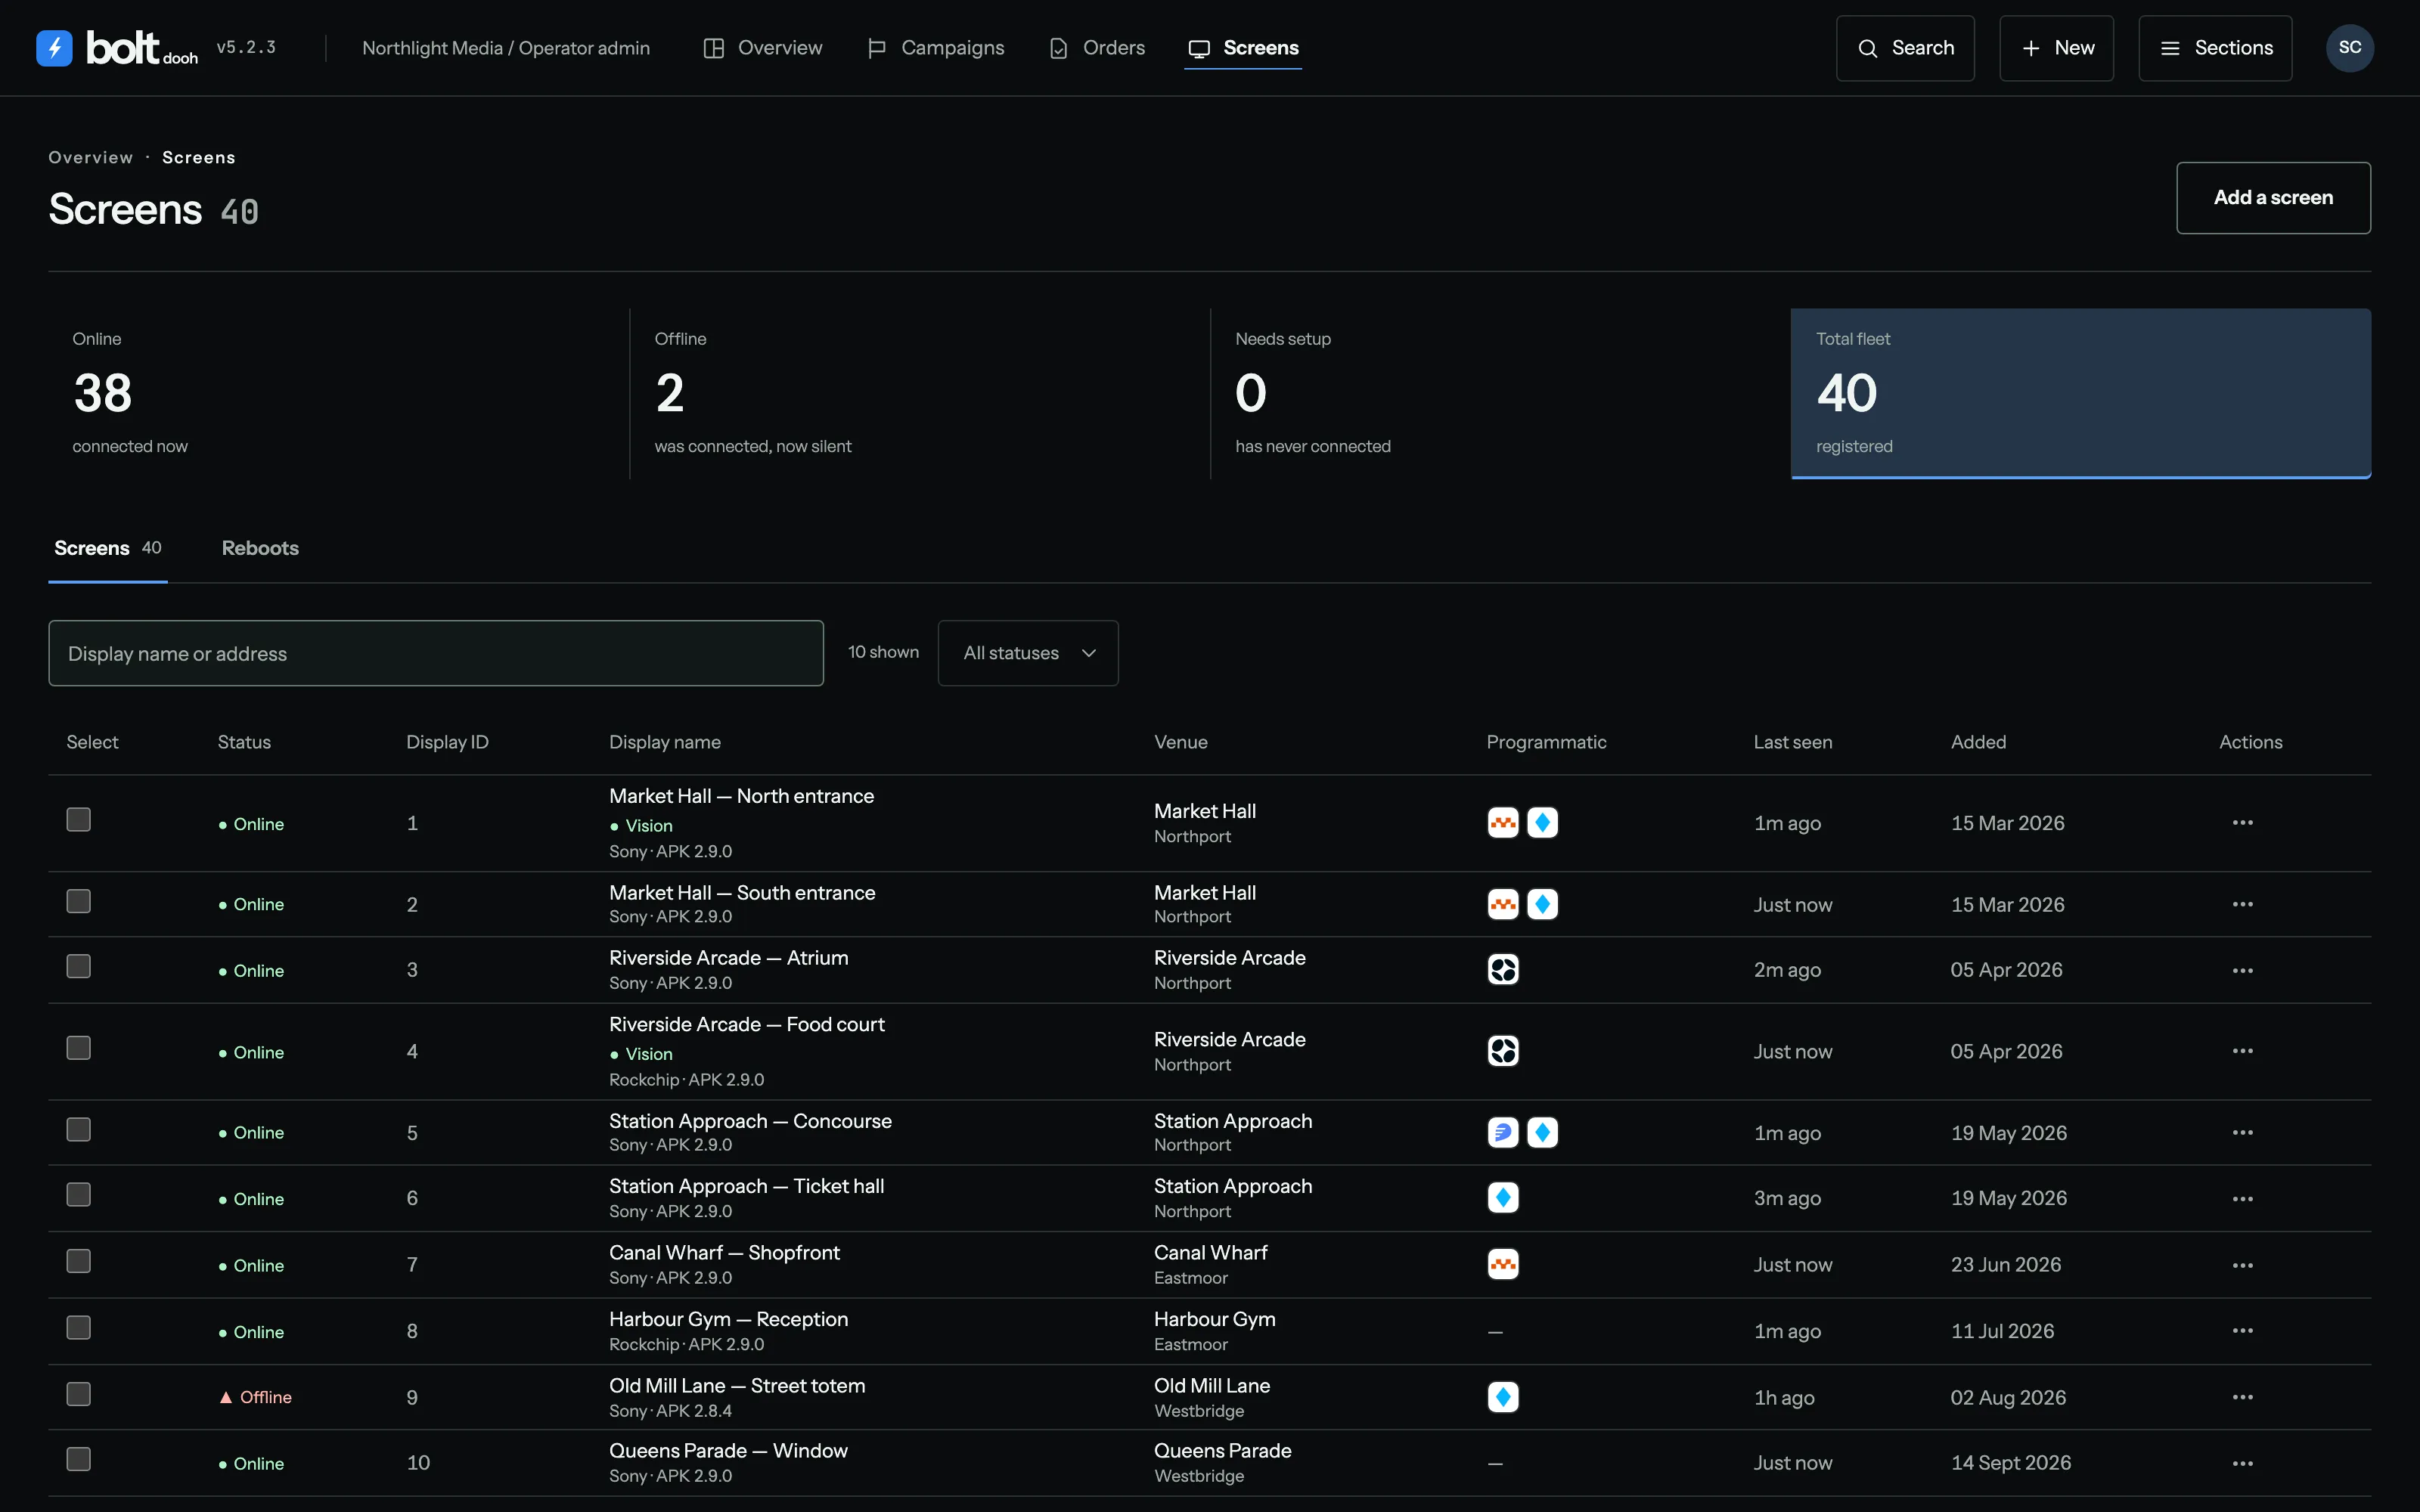This screenshot has width=2420, height=1512.
Task: Switch to the Reboots tab
Action: [260, 548]
